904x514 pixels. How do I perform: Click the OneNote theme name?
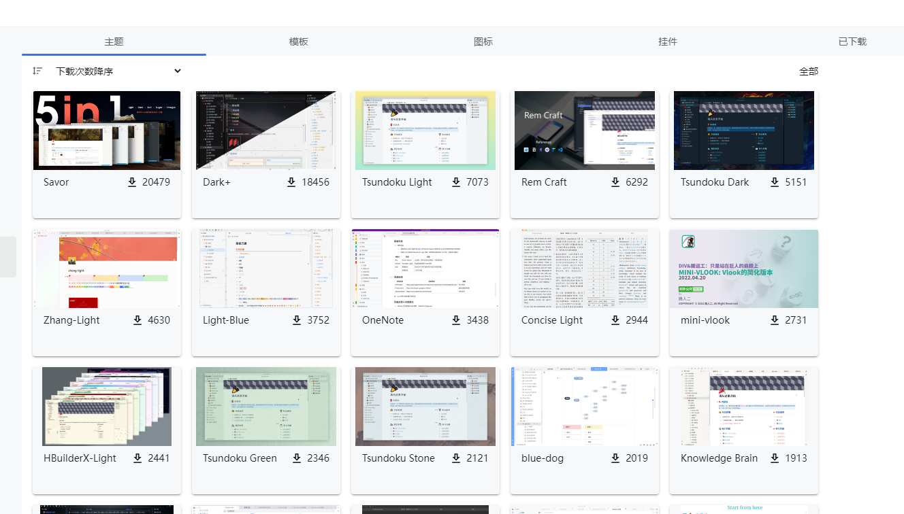(383, 320)
